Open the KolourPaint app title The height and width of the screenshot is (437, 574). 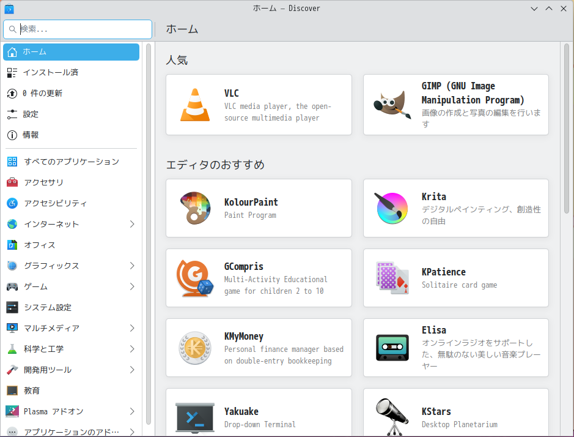[251, 202]
